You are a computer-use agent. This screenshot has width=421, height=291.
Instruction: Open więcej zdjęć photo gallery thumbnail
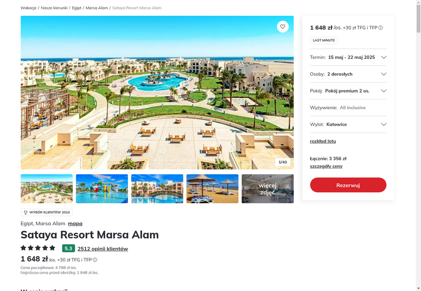point(267,189)
